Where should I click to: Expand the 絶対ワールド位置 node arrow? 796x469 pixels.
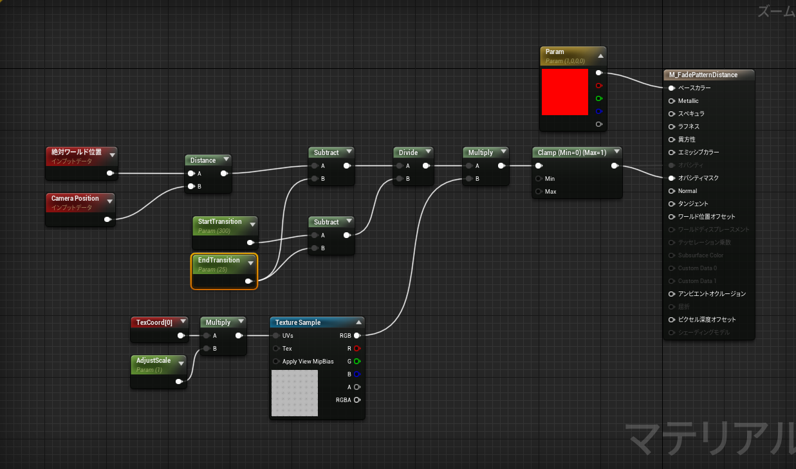112,156
